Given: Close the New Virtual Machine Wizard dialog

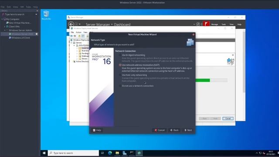Looking at the screenshot, I should click(194, 34).
